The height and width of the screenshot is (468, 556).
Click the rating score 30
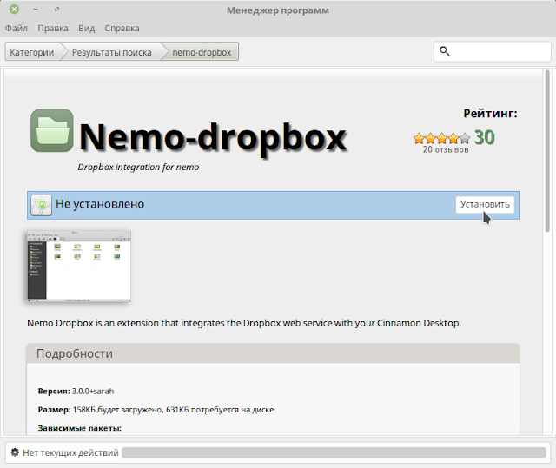485,137
